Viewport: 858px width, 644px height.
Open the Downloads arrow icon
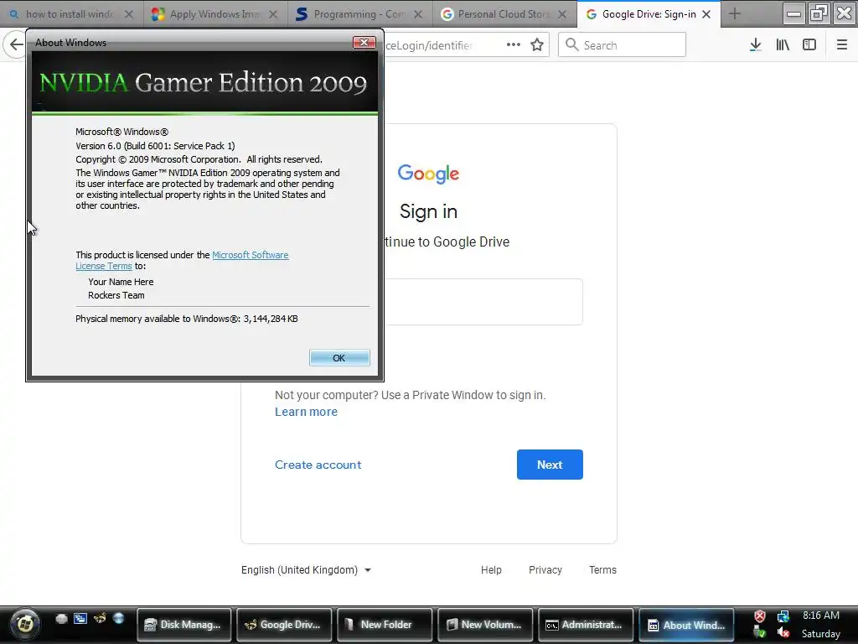755,45
